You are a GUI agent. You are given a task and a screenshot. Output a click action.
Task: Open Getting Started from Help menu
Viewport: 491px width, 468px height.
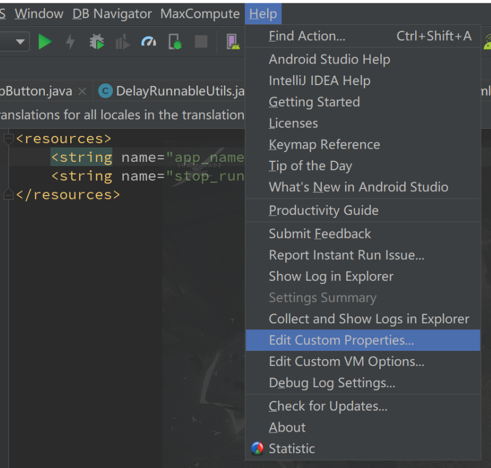click(363, 102)
